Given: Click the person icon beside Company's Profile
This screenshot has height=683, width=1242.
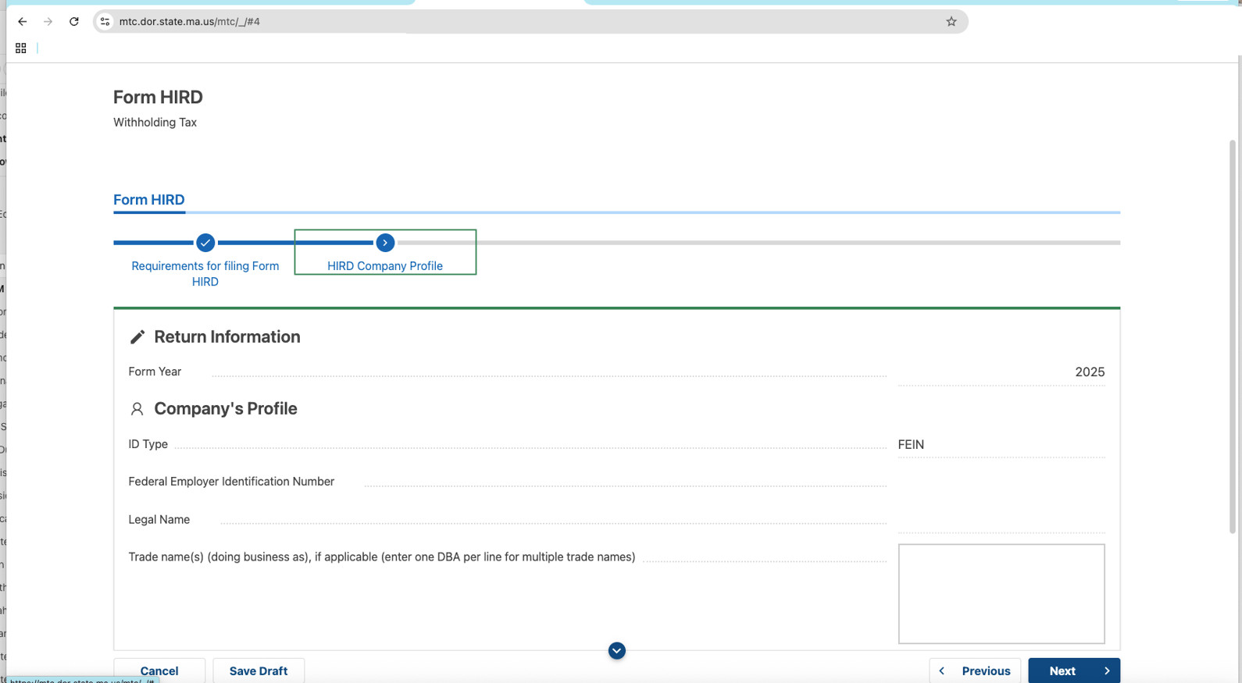Looking at the screenshot, I should (x=137, y=409).
